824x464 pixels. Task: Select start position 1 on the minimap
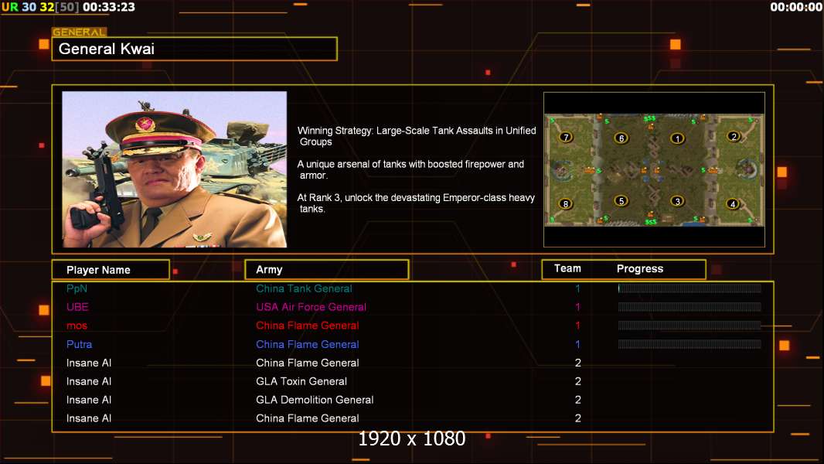pos(677,138)
